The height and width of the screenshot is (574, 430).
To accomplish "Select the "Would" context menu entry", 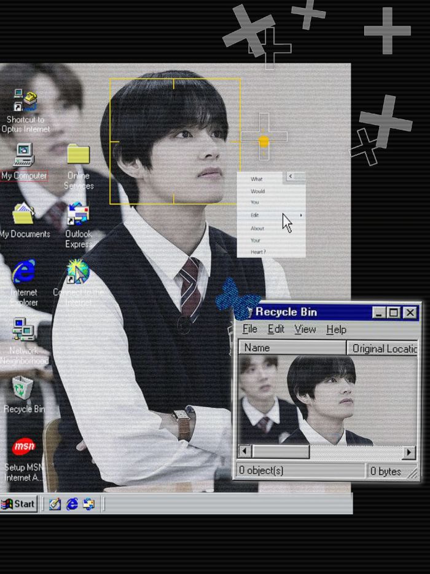I will pos(258,191).
